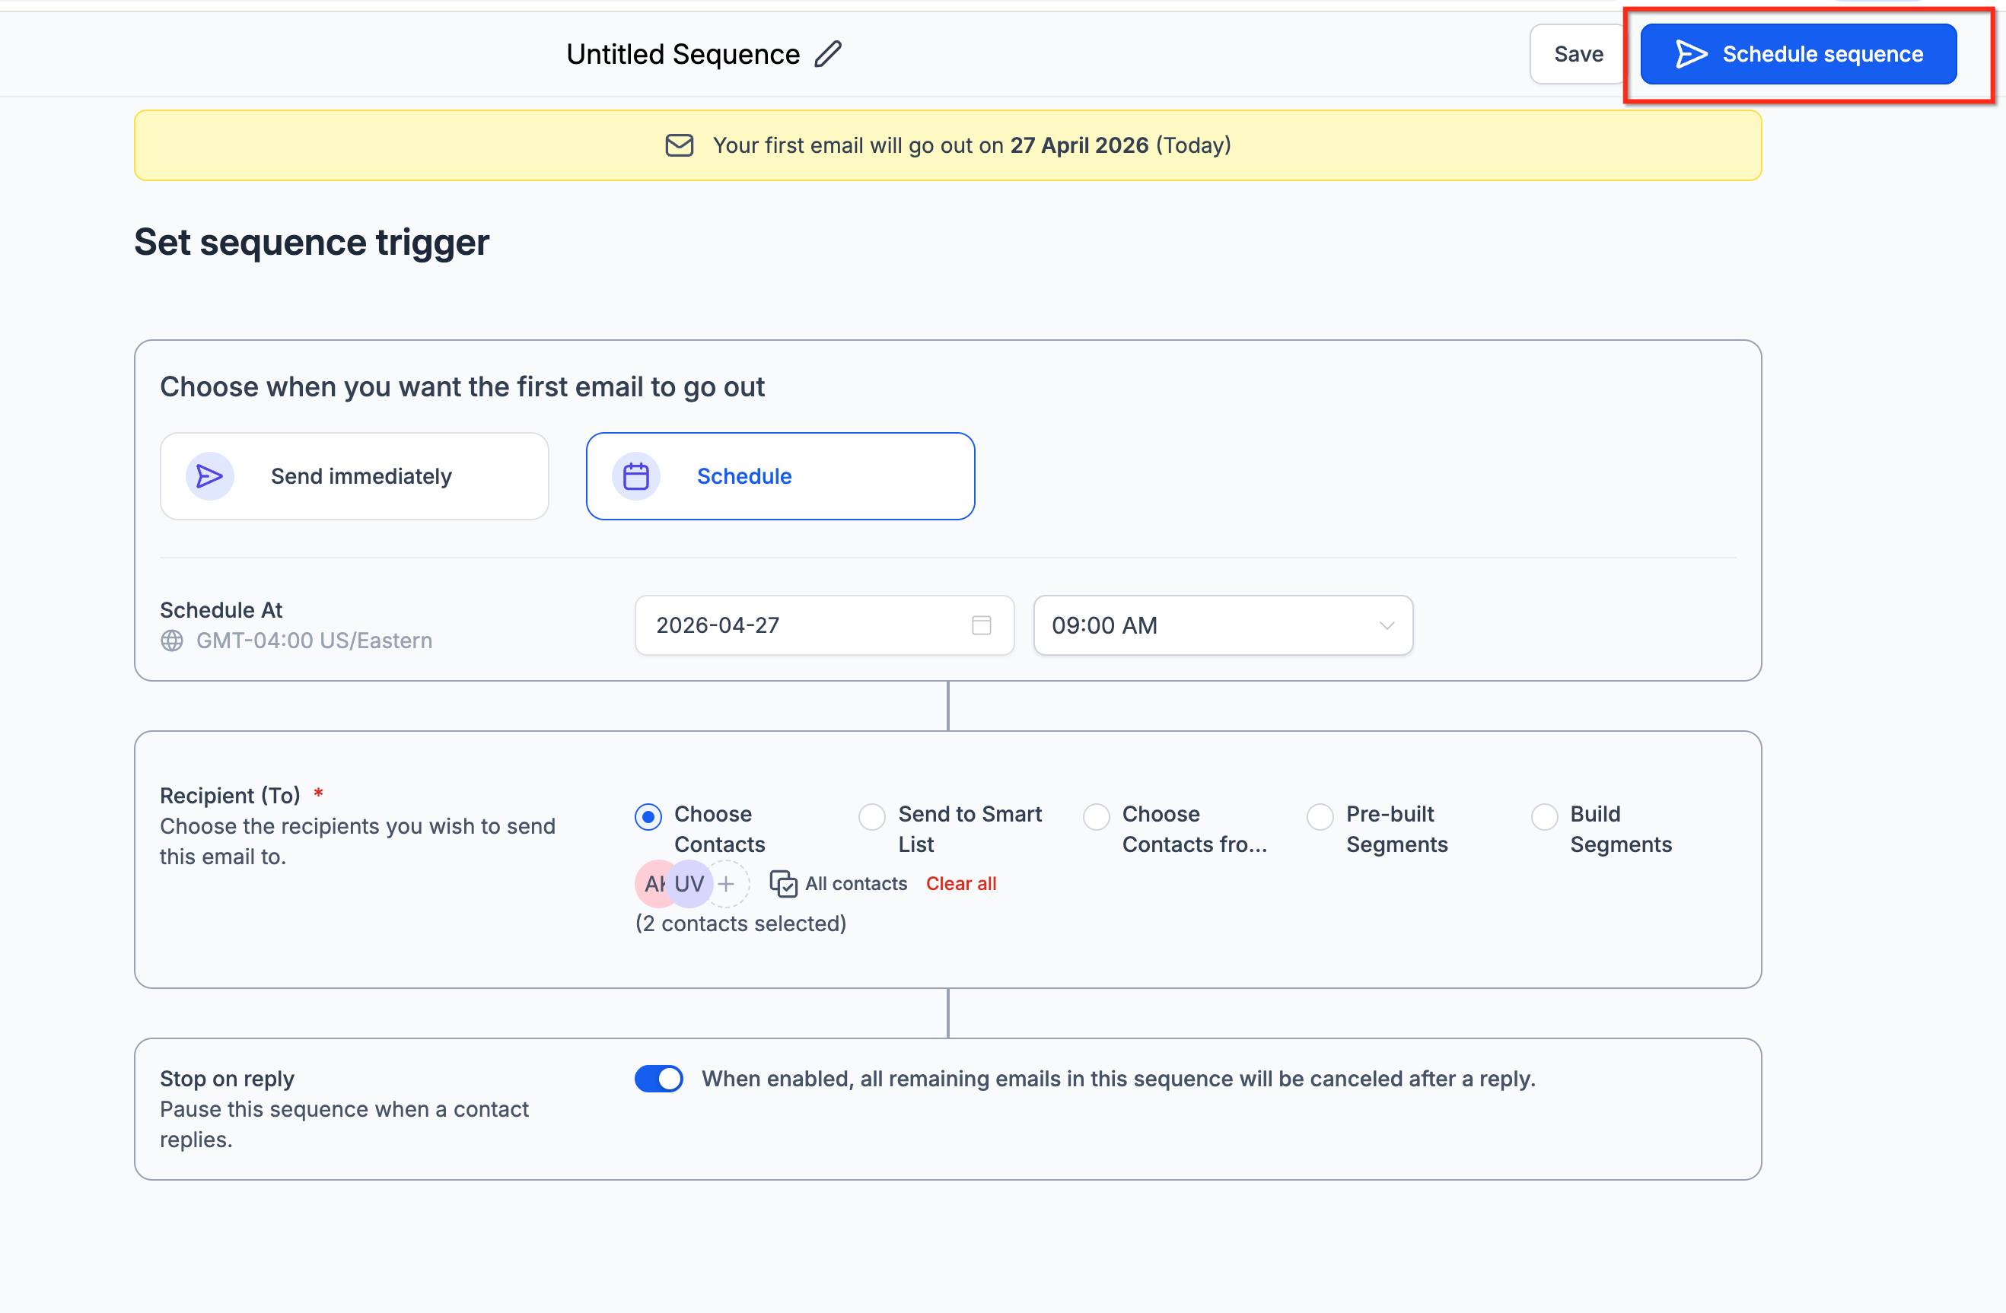Click the pencil icon to rename sequence
Screen dimensions: 2006x1313
click(828, 54)
